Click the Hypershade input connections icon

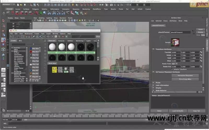pos(45,37)
